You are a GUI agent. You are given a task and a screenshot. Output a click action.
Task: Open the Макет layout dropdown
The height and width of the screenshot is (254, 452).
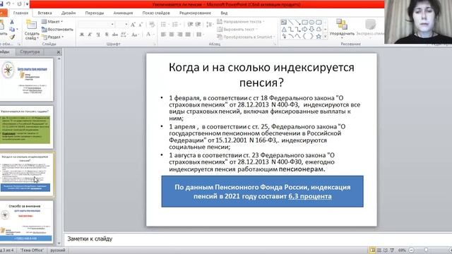click(52, 22)
